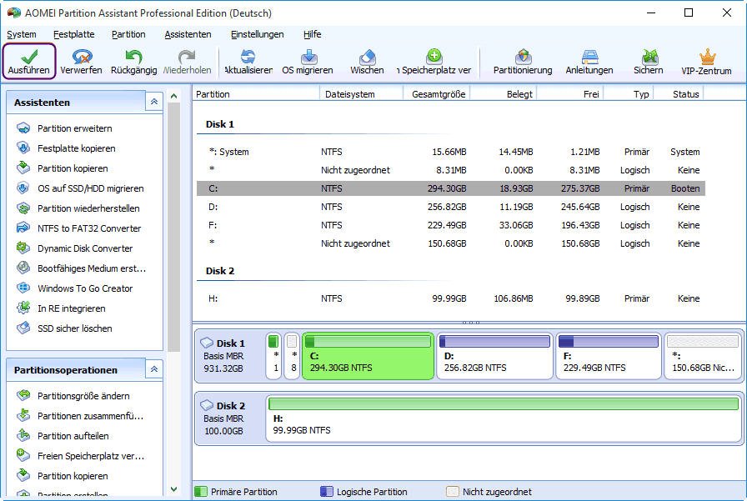Select Partition kopieren under Partitionsoperationen

63,476
